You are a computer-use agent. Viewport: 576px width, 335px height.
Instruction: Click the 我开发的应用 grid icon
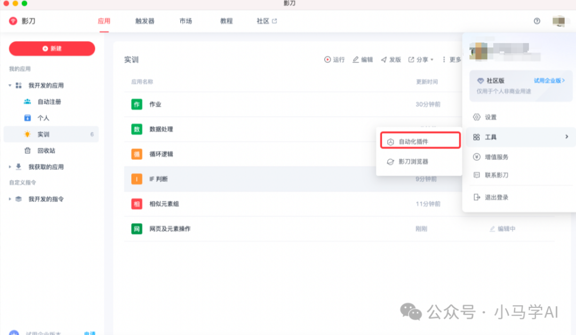[x=19, y=86]
